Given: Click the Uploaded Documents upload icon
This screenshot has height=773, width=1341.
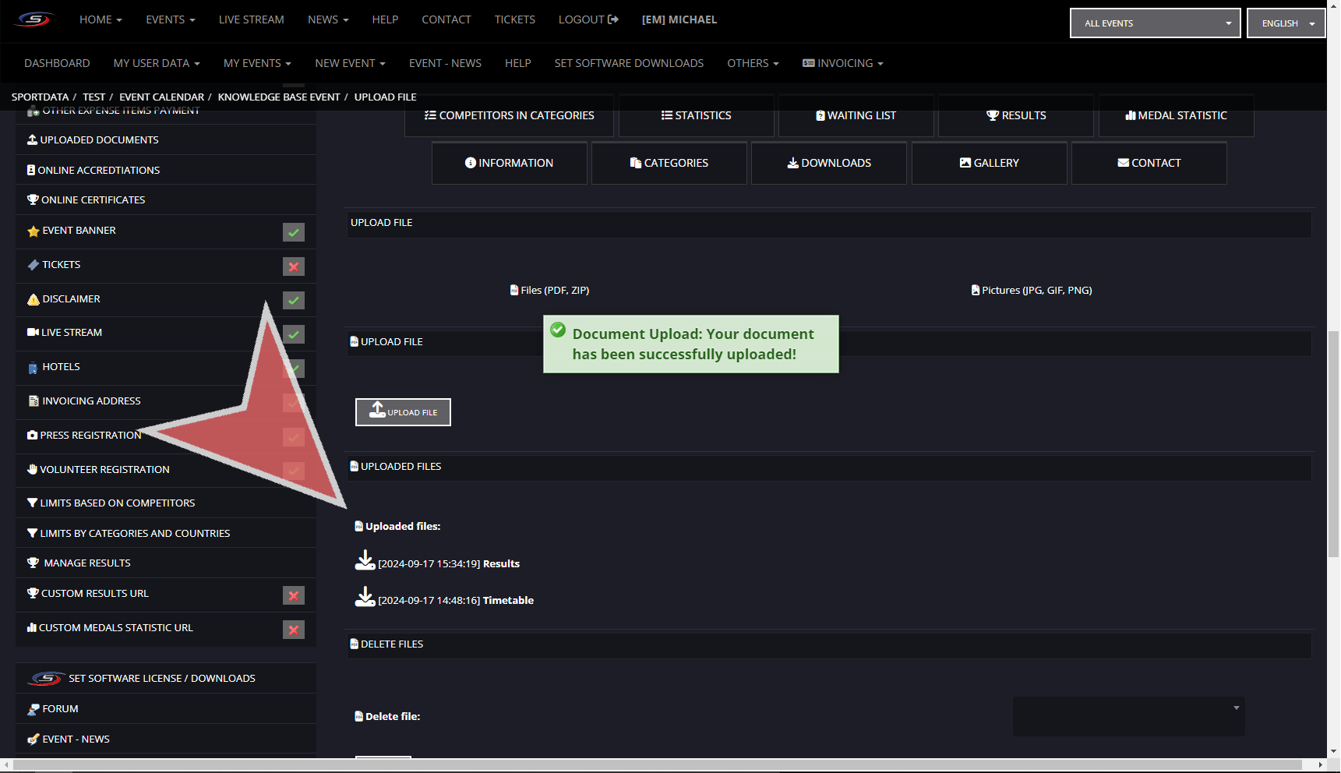Looking at the screenshot, I should tap(32, 140).
